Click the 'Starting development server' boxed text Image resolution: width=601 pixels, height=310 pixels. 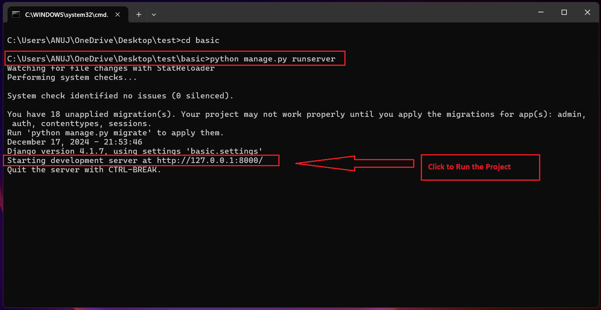click(141, 160)
